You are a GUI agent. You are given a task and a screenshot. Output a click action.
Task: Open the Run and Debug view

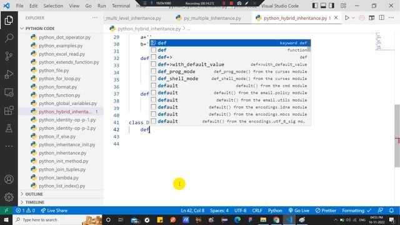point(9,74)
